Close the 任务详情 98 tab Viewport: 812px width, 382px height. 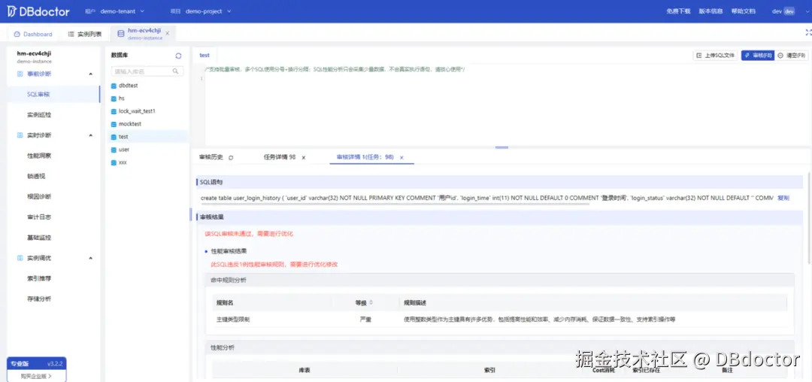pos(304,157)
